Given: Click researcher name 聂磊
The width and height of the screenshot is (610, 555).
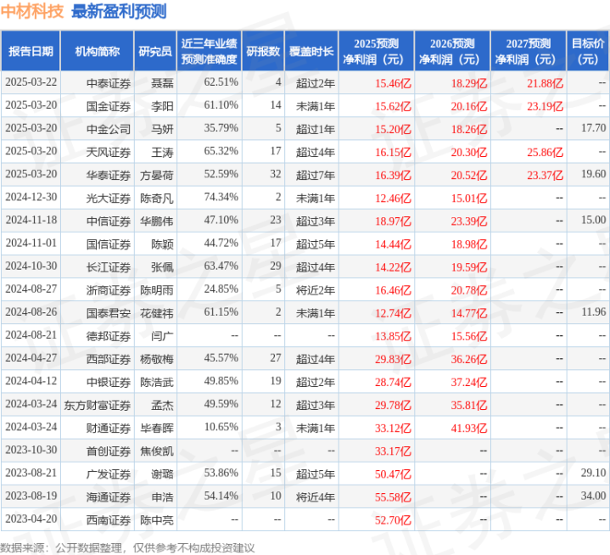Looking at the screenshot, I should 162,83.
